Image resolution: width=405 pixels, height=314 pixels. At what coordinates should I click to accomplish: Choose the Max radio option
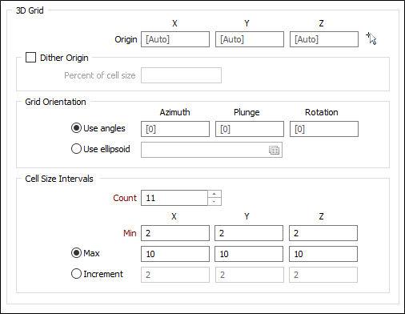click(x=76, y=253)
